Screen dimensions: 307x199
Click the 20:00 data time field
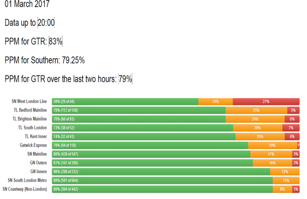46,23
